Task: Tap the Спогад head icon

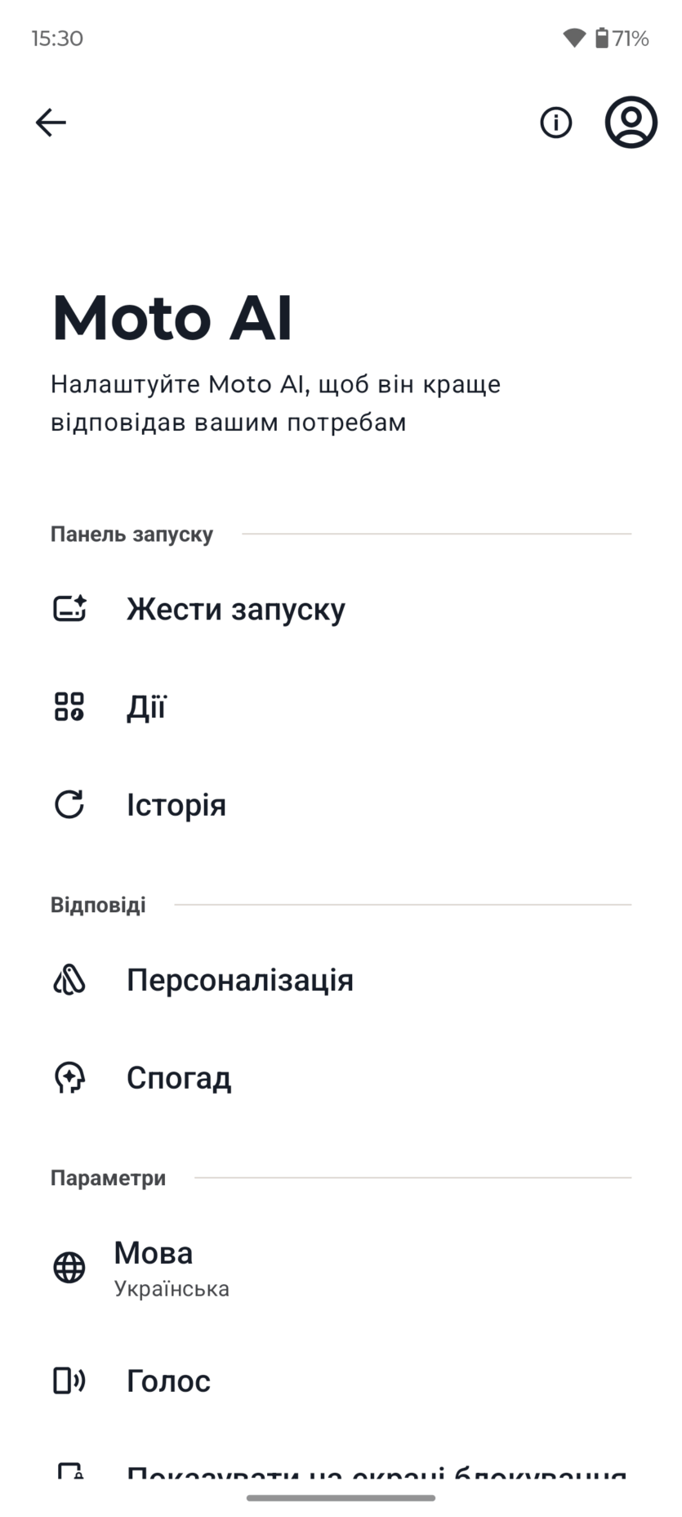Action: [69, 1078]
